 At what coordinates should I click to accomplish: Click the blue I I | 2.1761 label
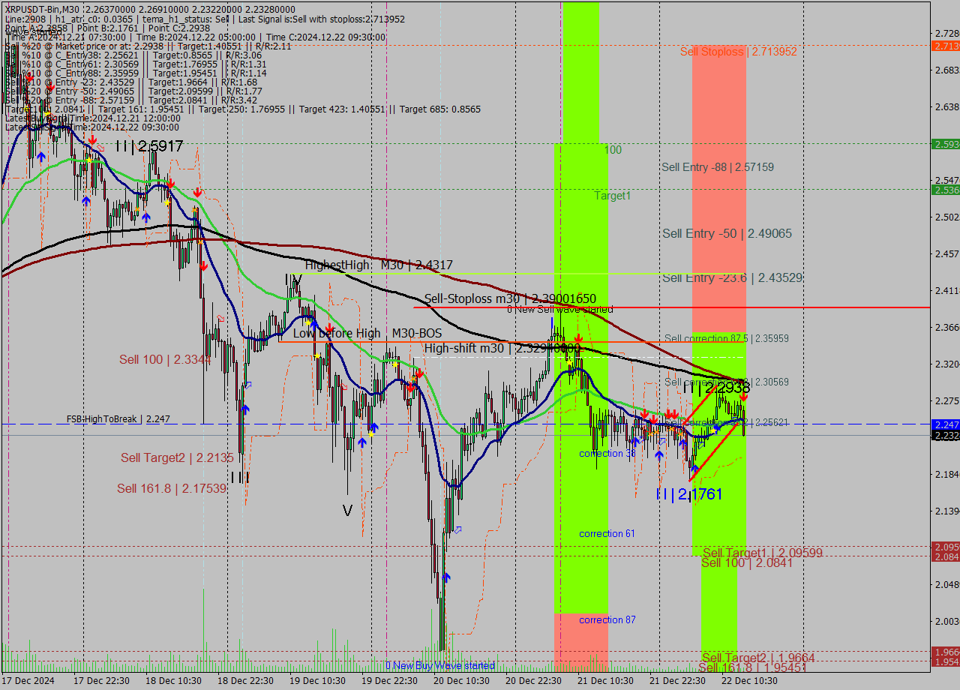[688, 494]
